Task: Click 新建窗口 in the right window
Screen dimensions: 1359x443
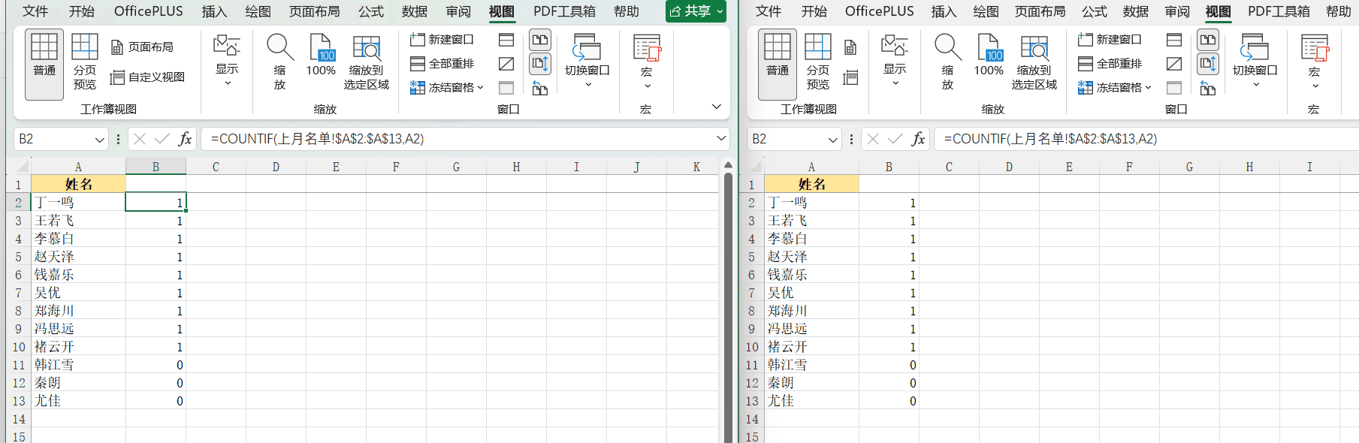Action: click(1110, 40)
